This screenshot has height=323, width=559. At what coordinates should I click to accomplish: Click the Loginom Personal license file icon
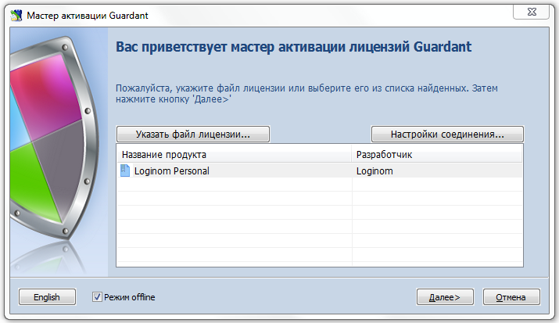pos(125,170)
